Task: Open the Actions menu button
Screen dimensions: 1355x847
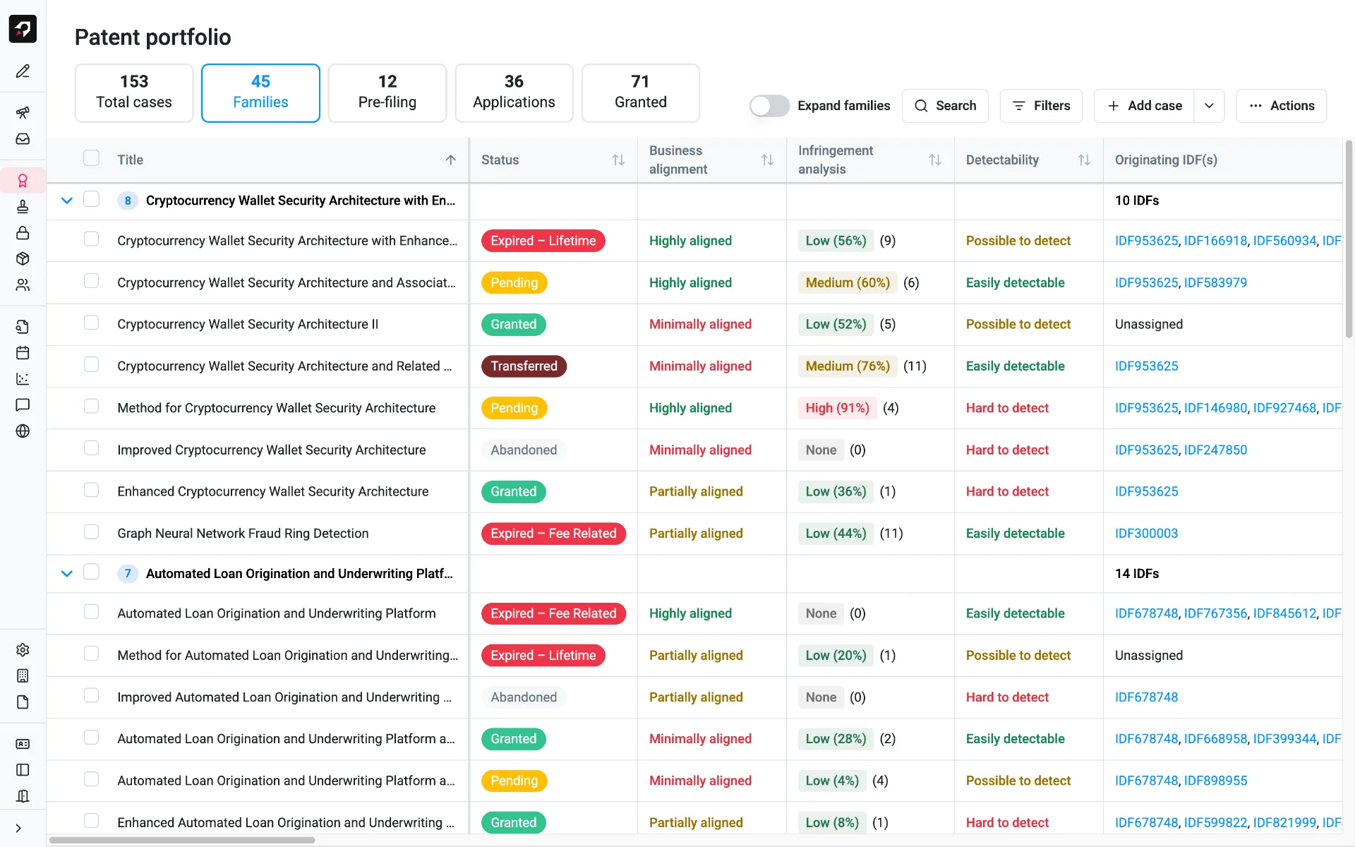Action: click(1281, 106)
